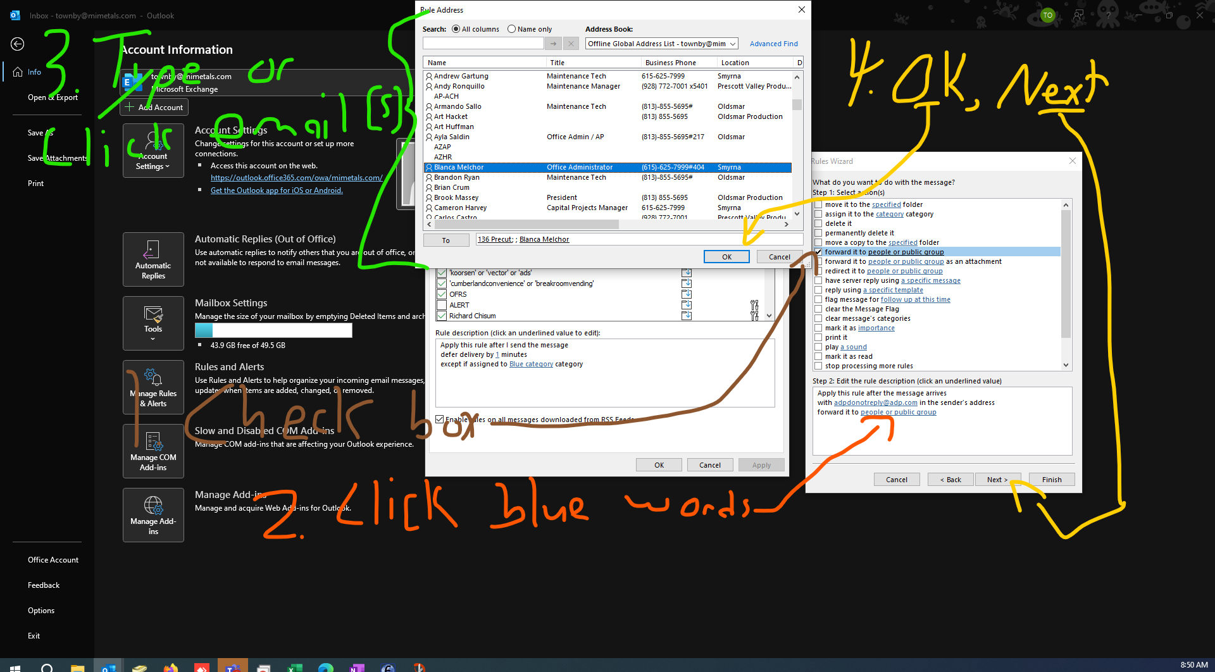Open OneNote from the taskbar
Screen dimensions: 1215x672
click(357, 668)
